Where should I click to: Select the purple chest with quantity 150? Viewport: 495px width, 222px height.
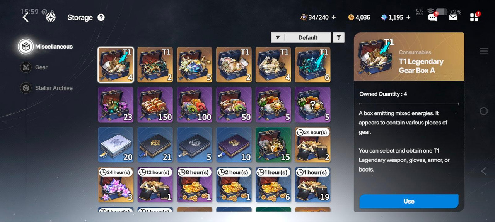click(155, 104)
